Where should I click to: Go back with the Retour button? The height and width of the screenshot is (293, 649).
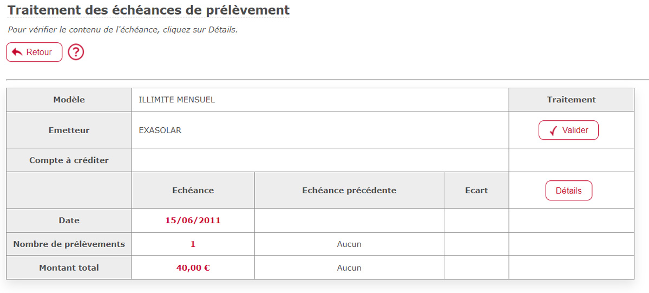click(x=34, y=52)
